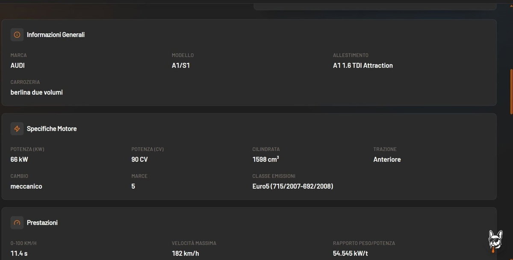Click the AUDI brand value
Viewport: 513px width, 260px height.
[18, 65]
